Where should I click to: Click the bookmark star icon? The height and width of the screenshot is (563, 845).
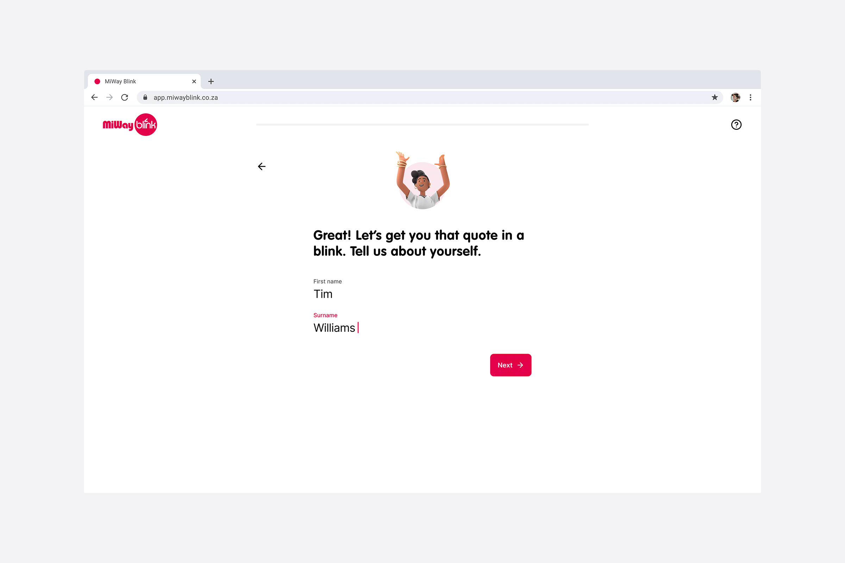pyautogui.click(x=714, y=97)
